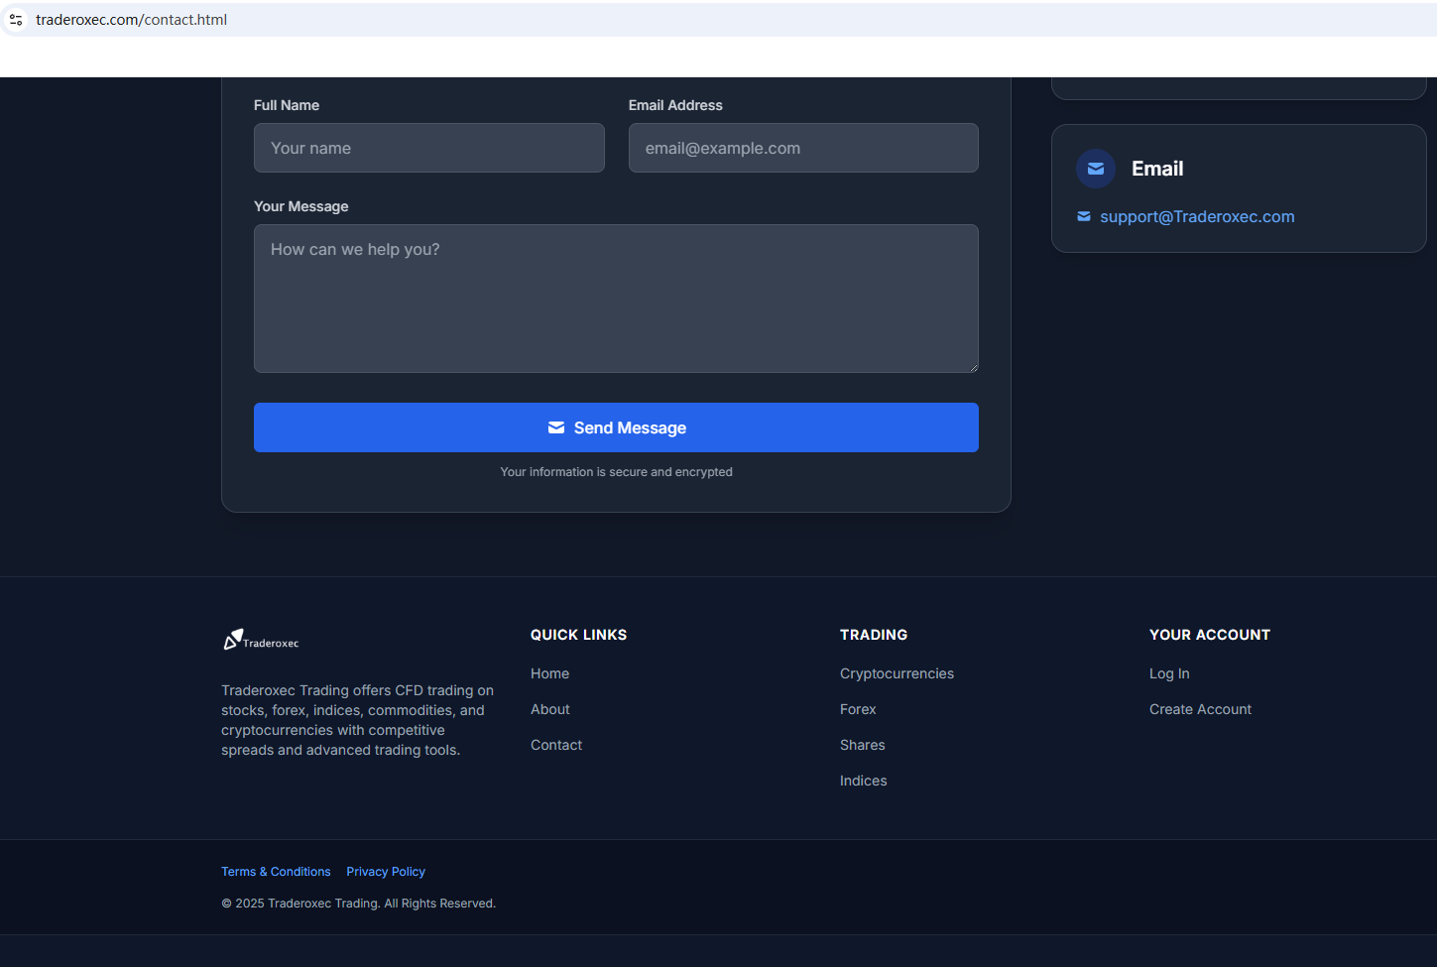Click the site info icon in address bar
The width and height of the screenshot is (1437, 967).
point(16,20)
